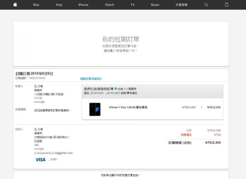Click the quantity 1 in the item row

[x=201, y=107]
